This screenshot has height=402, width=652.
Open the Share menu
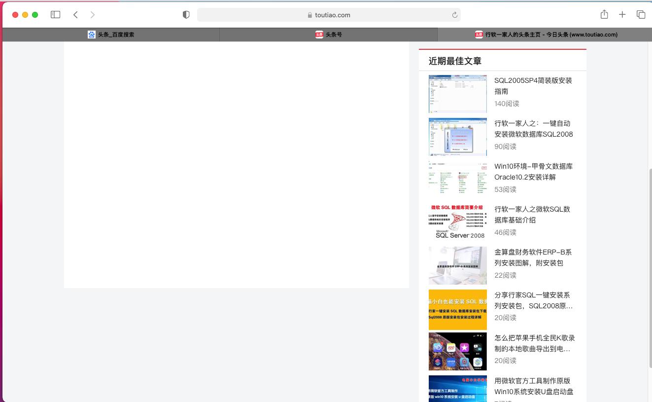604,15
